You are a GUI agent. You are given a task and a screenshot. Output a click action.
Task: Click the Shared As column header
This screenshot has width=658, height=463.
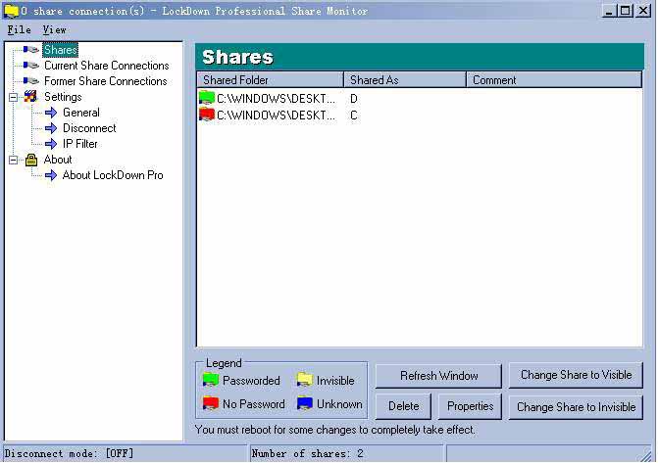point(404,79)
